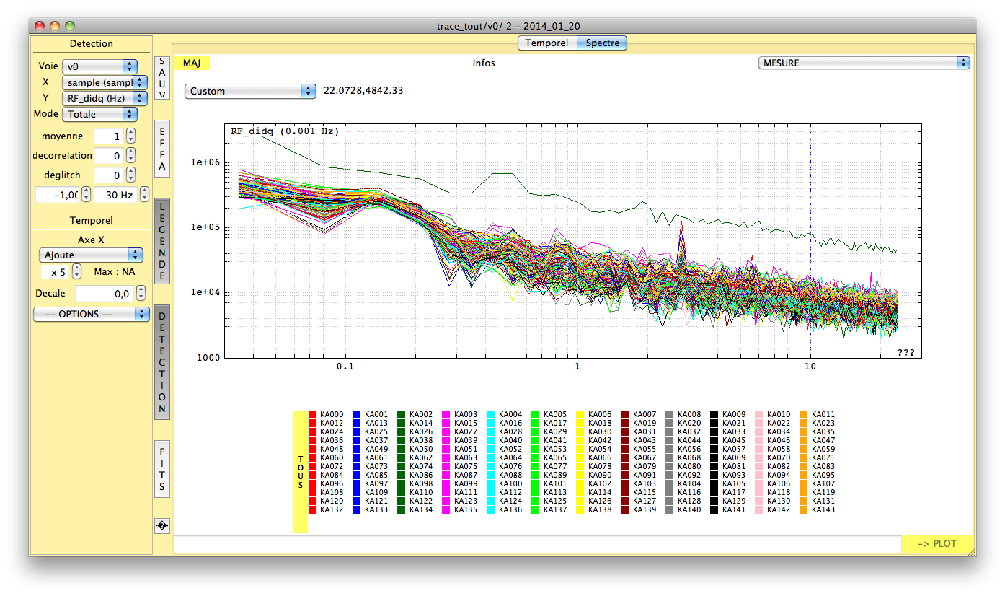Switch to the Temporel tab
Viewport: 1005px width, 596px height.
tap(546, 43)
